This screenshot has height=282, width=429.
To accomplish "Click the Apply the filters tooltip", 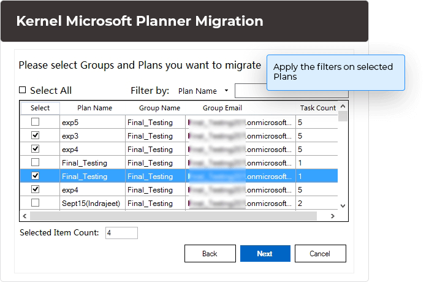I will 336,72.
